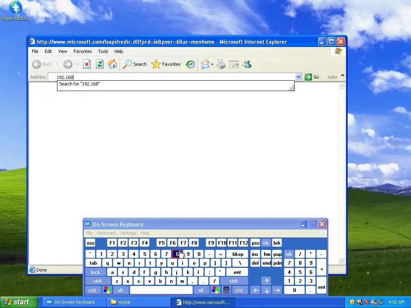Open the Search pane in Internet Explorer
This screenshot has width=411, height=308.
[135, 64]
